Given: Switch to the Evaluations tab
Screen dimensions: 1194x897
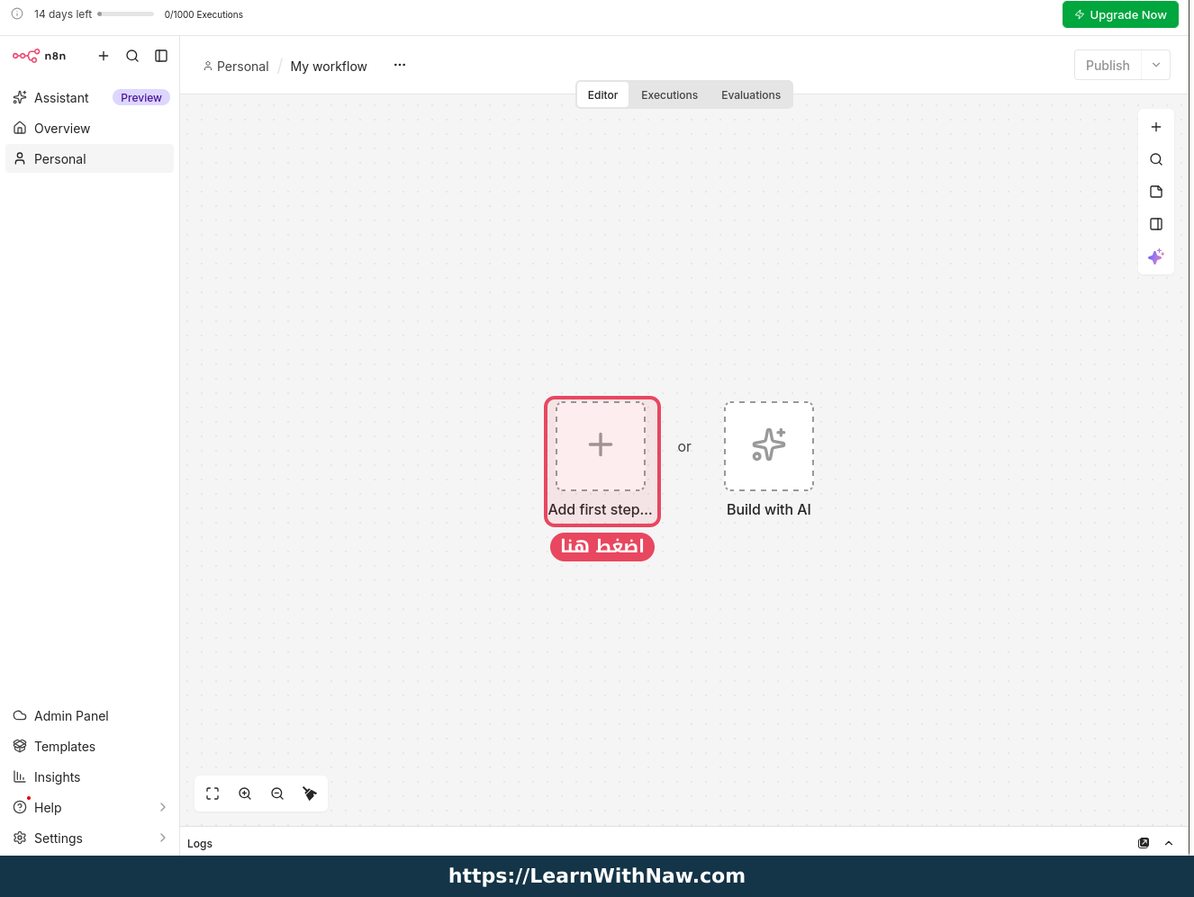Looking at the screenshot, I should [x=751, y=95].
